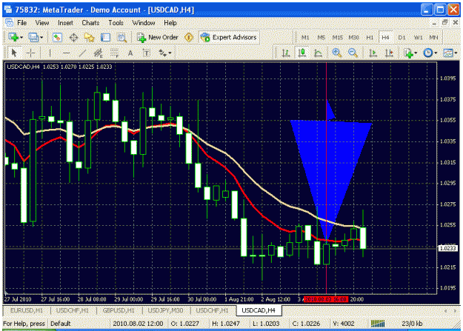This screenshot has height=331, width=463.
Task: Select the Text Label T icon
Action: (147, 53)
